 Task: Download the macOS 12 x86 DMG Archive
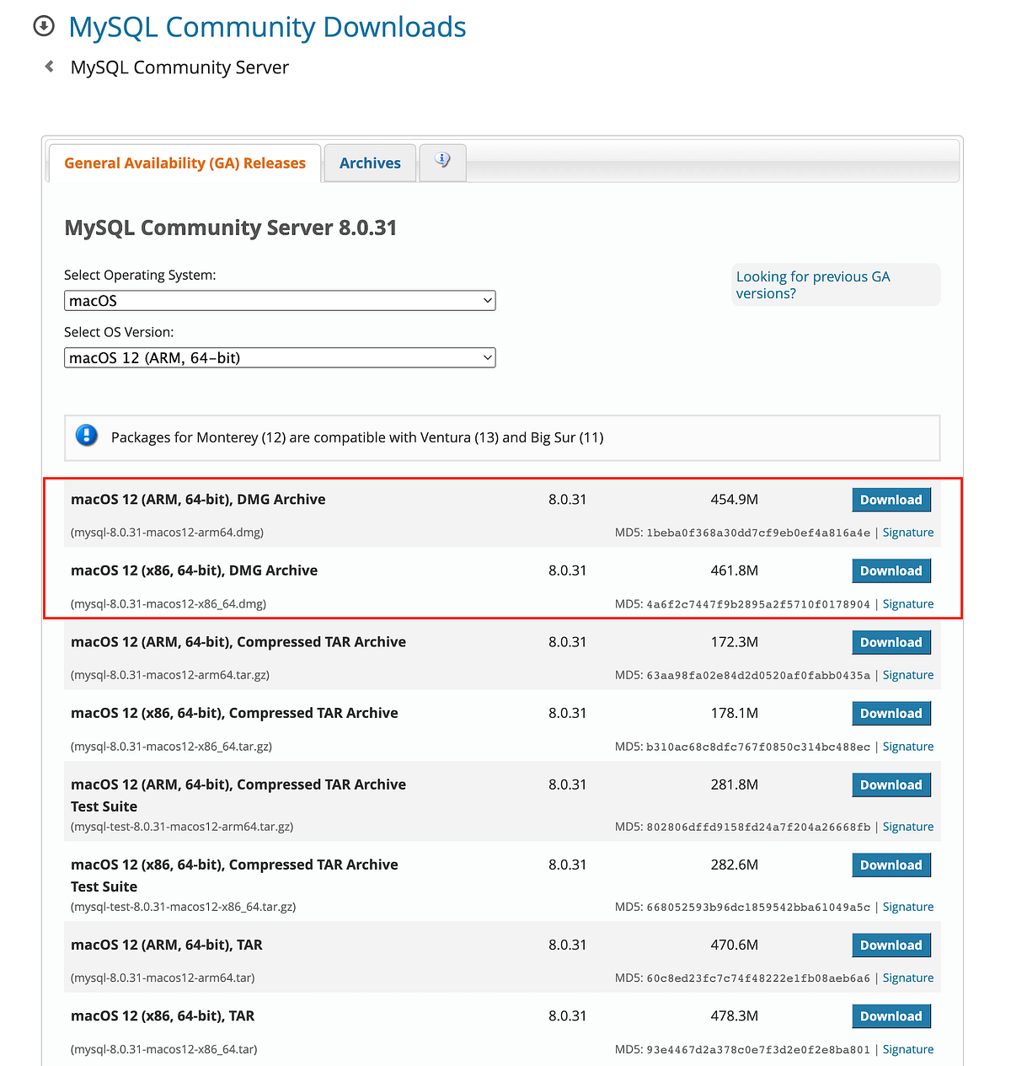[891, 570]
